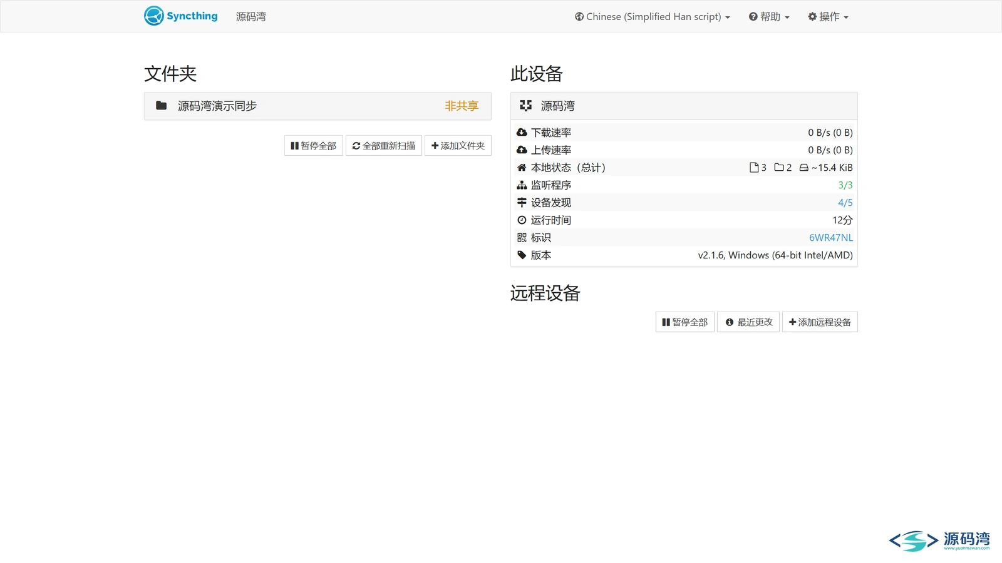The width and height of the screenshot is (1002, 563).
Task: Click the folder icon beside 源码湾演示同步
Action: (161, 106)
